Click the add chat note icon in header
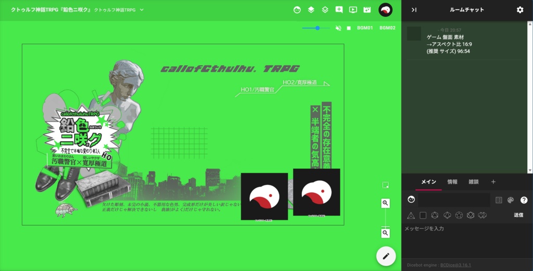533x271 pixels. click(339, 10)
